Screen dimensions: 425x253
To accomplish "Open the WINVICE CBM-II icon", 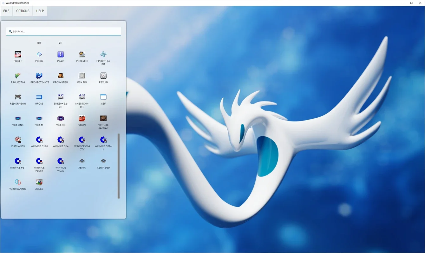I will click(x=103, y=140).
